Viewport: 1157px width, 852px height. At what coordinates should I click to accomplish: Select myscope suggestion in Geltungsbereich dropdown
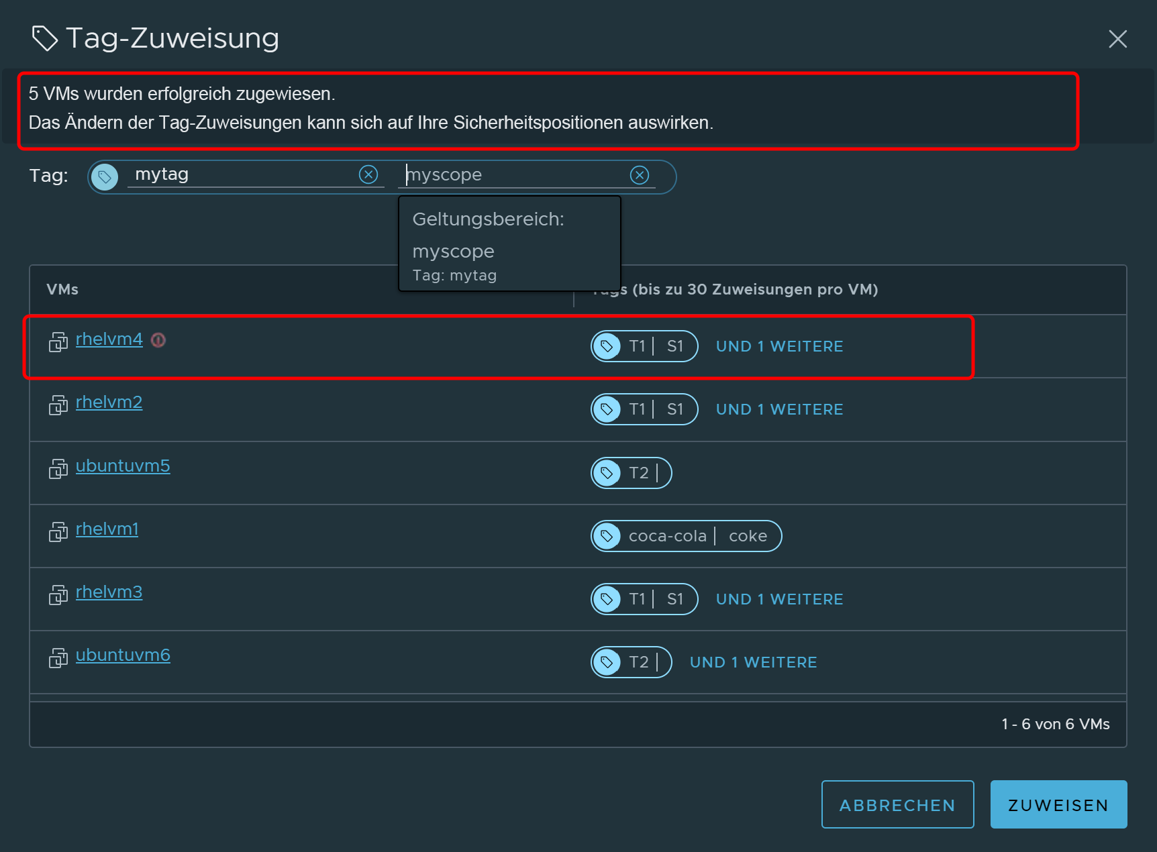tap(510, 262)
